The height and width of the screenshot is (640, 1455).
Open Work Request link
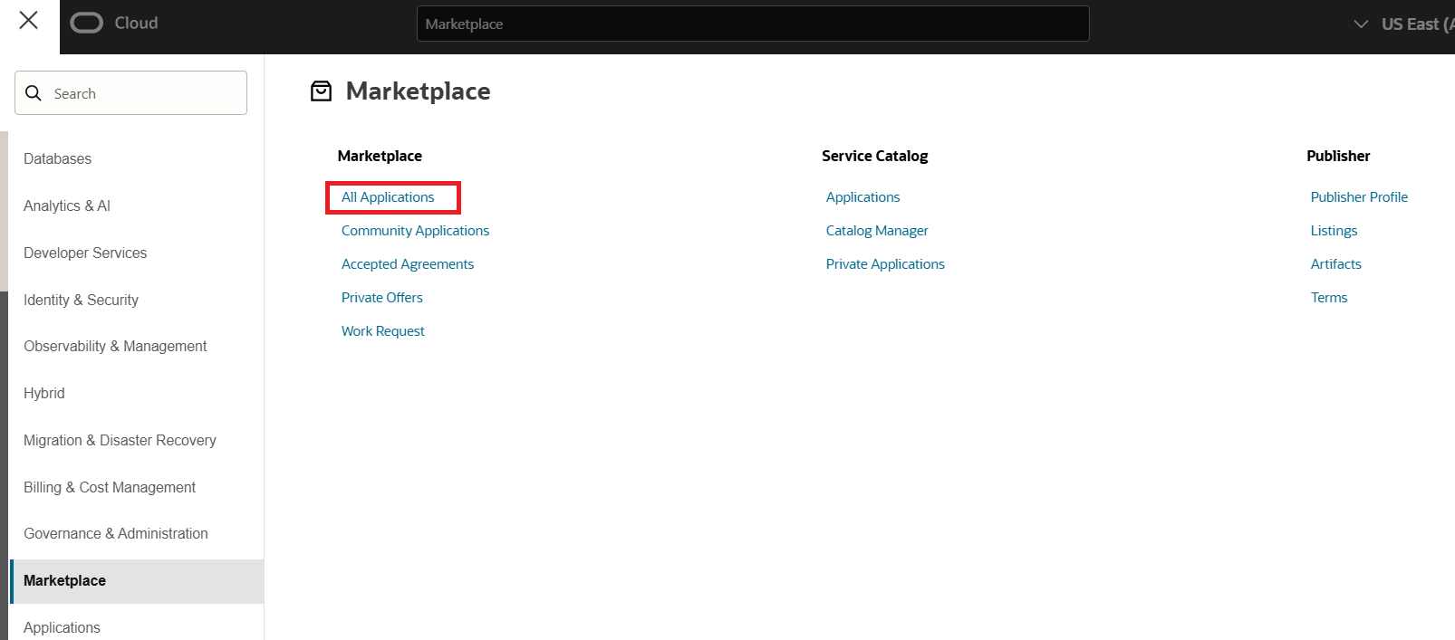pyautogui.click(x=383, y=331)
